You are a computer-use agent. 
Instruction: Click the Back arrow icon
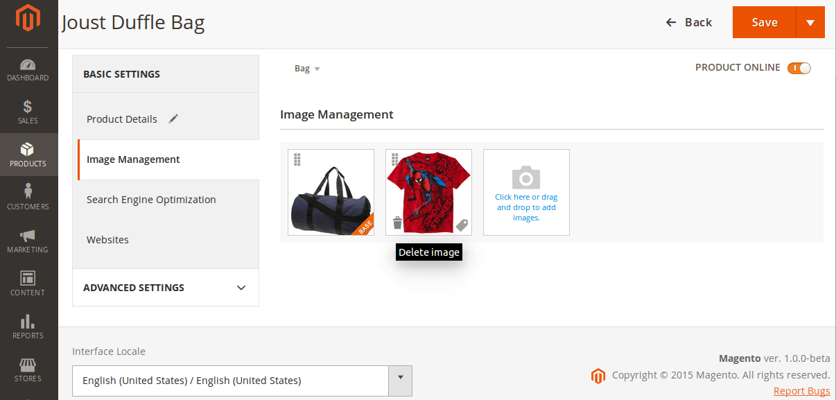(x=670, y=22)
